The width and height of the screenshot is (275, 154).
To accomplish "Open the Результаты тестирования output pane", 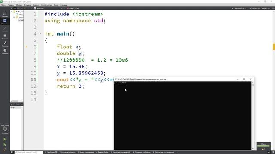I will [x=163, y=152].
